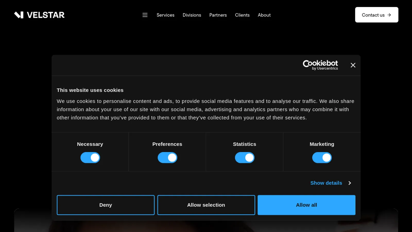Click the Velstar logo

point(39,15)
